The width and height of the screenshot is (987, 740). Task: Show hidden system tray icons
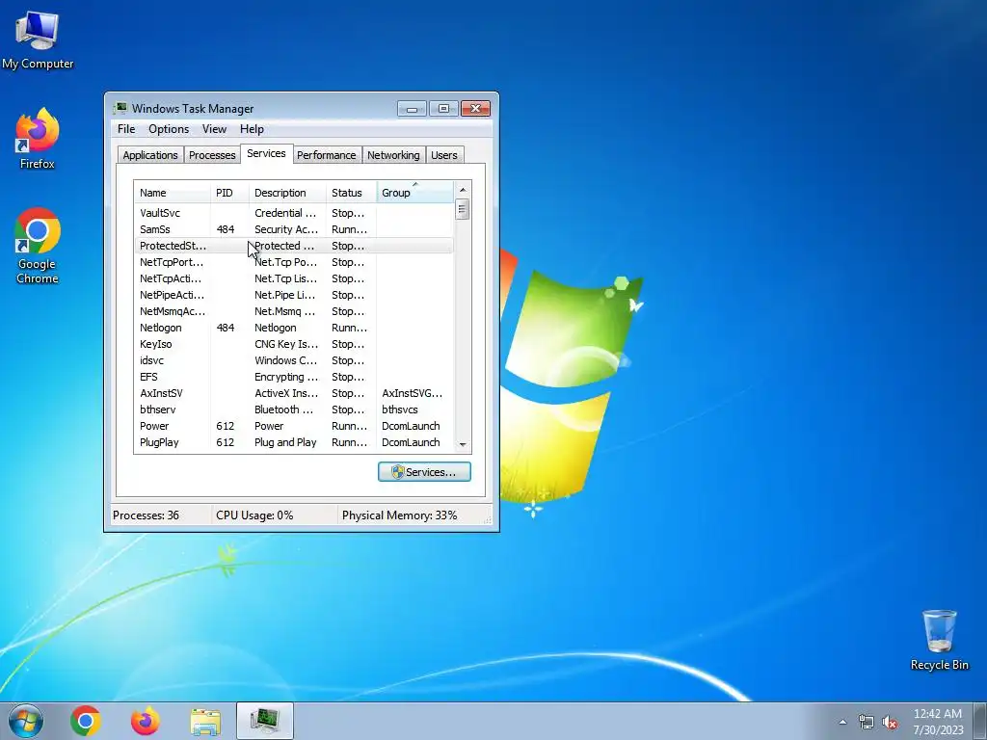pyautogui.click(x=842, y=722)
